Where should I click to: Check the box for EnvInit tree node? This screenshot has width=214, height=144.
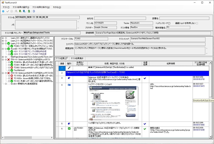coord(6,84)
